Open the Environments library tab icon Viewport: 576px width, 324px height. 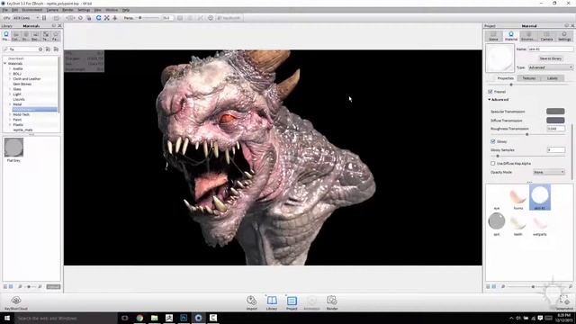click(x=26, y=36)
